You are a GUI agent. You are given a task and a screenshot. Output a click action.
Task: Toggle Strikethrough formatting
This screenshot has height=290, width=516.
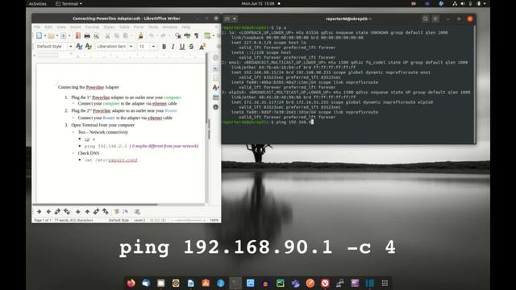191,47
